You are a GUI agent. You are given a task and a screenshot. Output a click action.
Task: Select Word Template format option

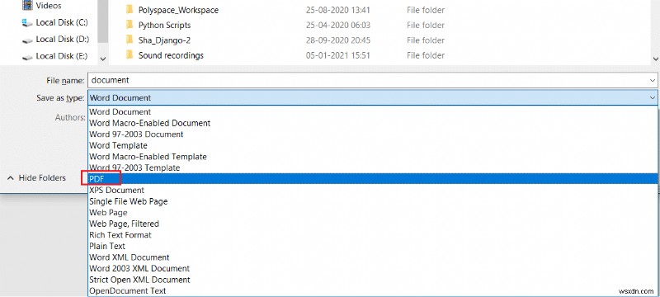tap(373, 145)
